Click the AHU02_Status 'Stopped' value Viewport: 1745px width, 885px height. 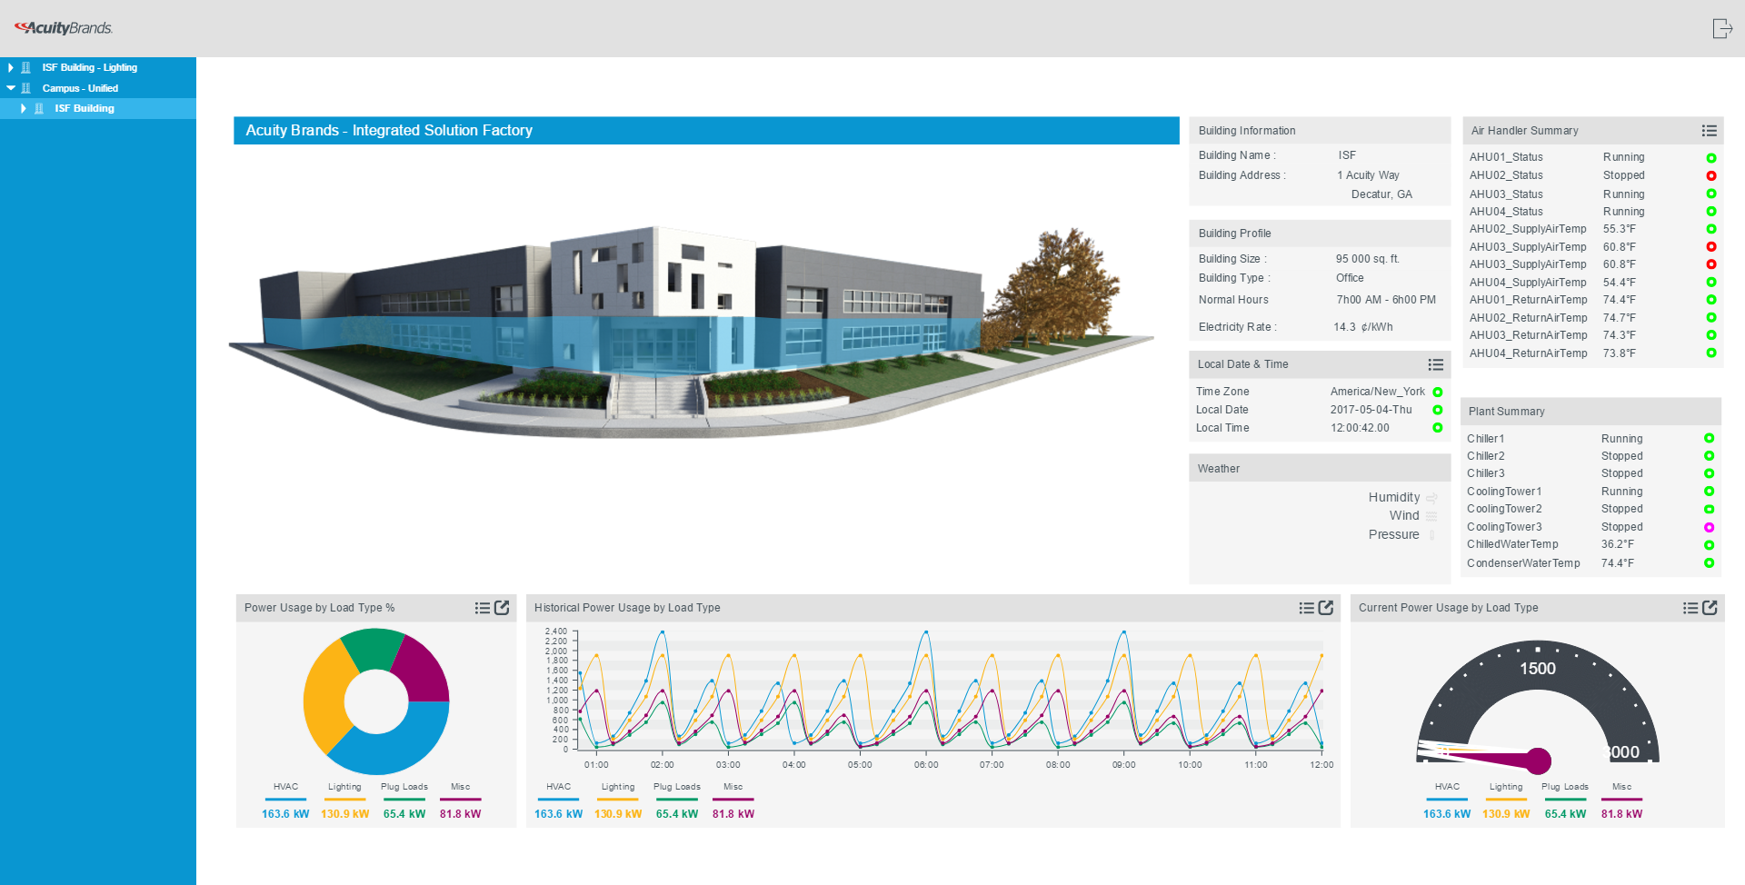click(1623, 175)
